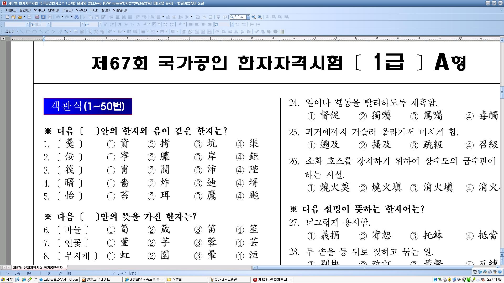Click the format painter icon

tap(103, 17)
